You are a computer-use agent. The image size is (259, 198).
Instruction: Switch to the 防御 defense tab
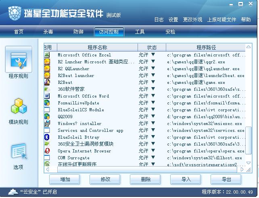[78, 32]
